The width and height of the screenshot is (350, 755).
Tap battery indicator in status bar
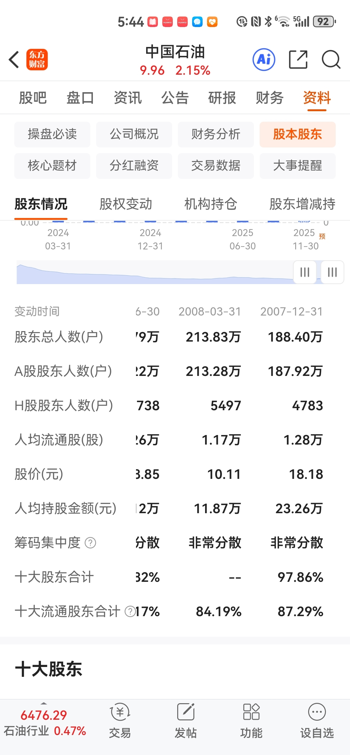click(x=324, y=22)
